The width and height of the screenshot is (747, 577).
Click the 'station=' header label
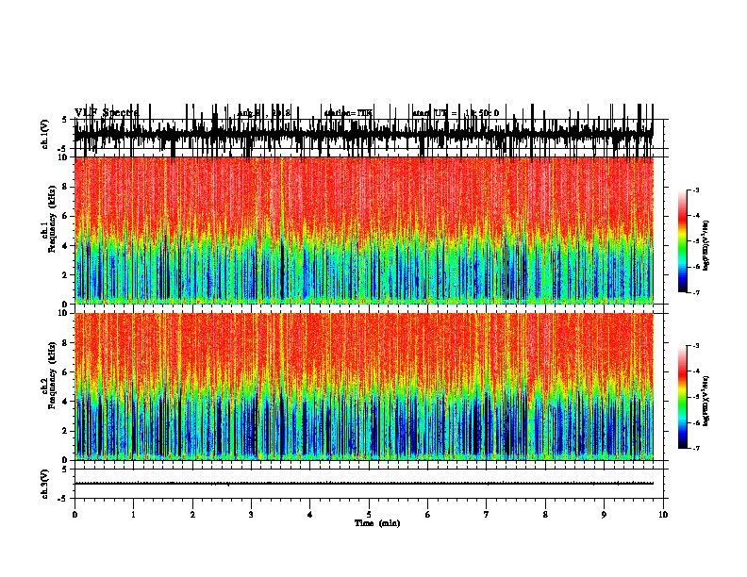340,113
